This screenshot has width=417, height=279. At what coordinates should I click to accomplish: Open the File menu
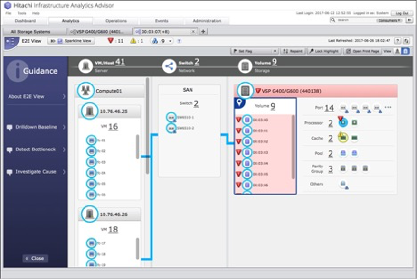click(x=8, y=13)
